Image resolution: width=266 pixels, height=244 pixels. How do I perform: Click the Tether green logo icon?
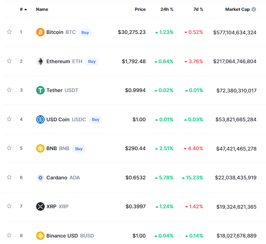click(x=40, y=90)
